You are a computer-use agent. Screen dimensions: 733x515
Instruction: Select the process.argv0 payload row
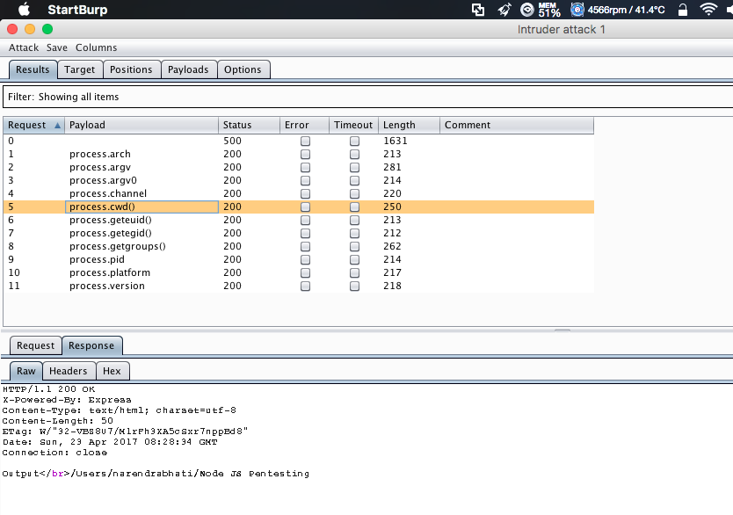(x=299, y=180)
